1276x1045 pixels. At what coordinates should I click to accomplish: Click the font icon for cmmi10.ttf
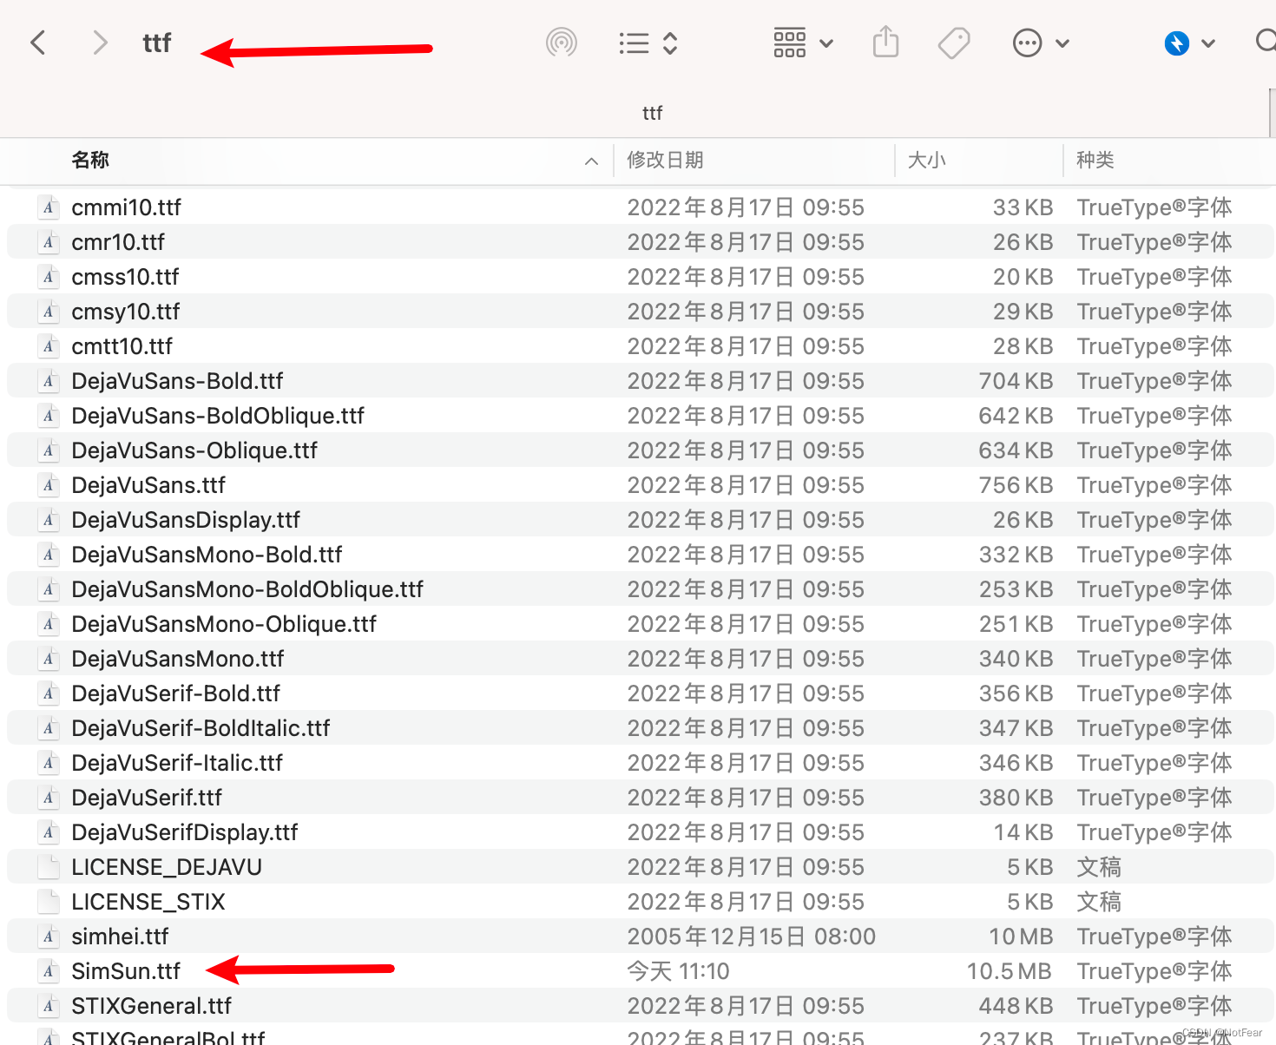tap(49, 207)
